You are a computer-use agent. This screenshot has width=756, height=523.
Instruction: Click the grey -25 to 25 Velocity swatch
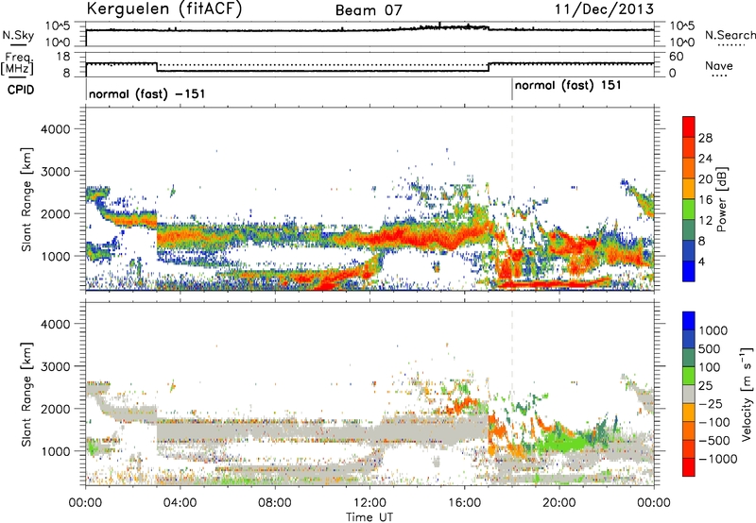click(x=689, y=395)
